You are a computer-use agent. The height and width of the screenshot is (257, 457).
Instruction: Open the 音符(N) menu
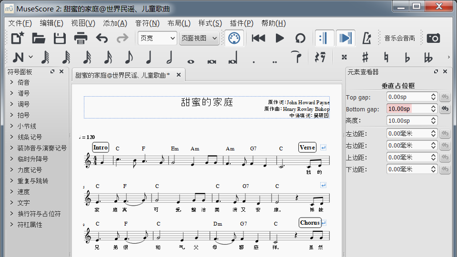147,23
